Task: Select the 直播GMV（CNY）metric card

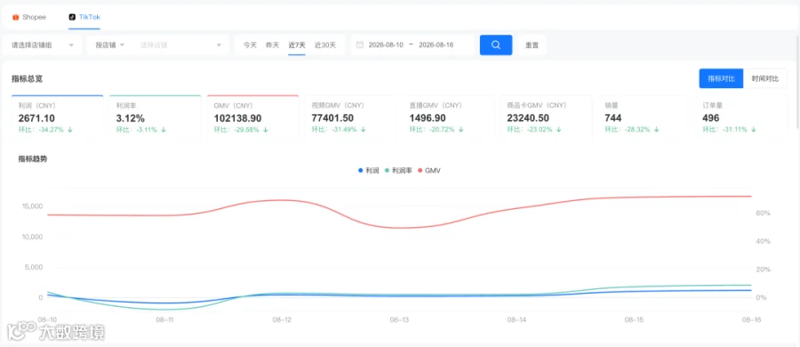Action: pyautogui.click(x=448, y=117)
